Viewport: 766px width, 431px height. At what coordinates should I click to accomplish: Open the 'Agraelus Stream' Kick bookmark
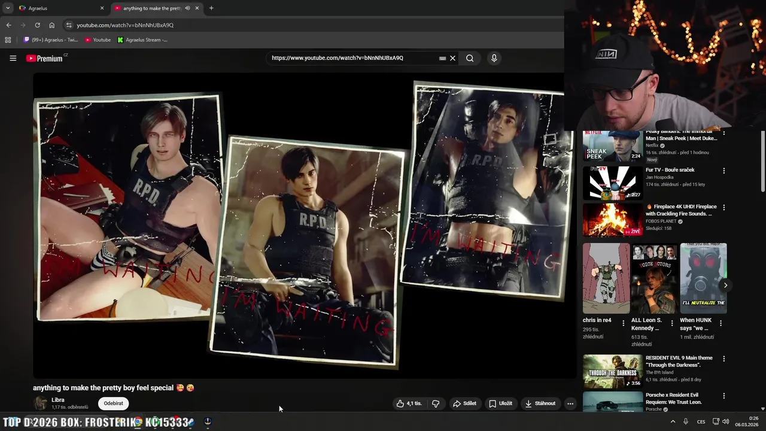[x=142, y=40]
